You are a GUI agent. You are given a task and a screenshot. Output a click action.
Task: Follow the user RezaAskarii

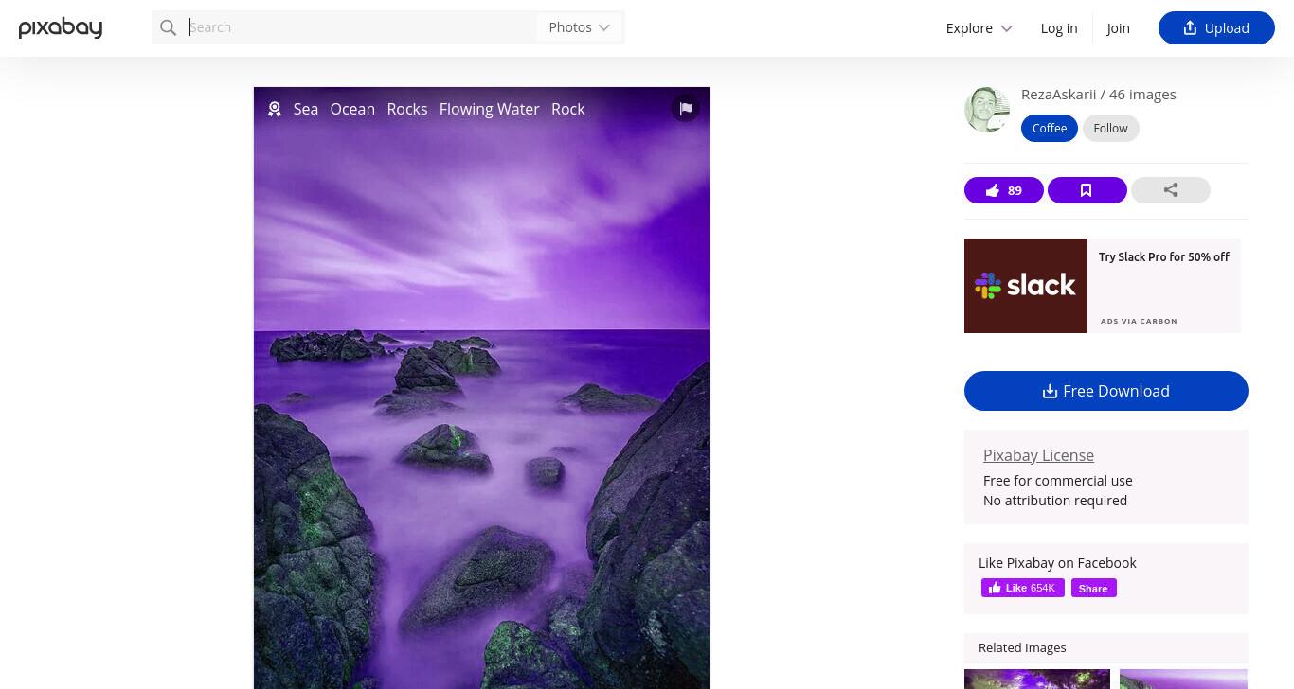[1110, 128]
